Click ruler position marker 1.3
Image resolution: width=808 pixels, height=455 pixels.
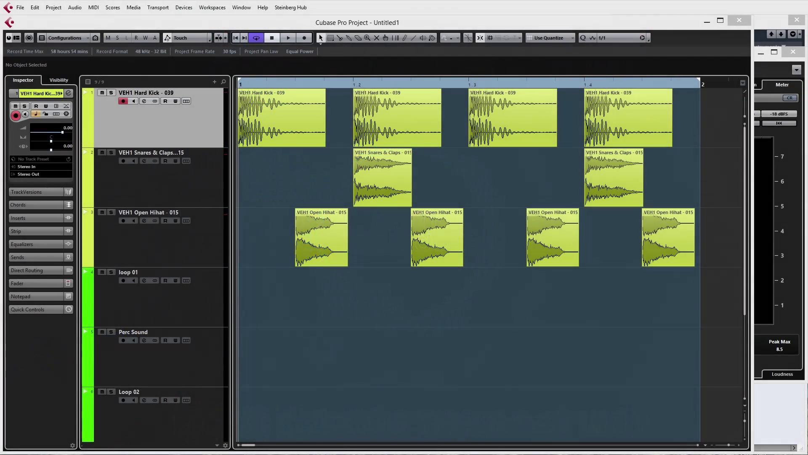pyautogui.click(x=472, y=85)
